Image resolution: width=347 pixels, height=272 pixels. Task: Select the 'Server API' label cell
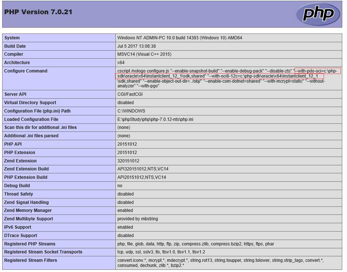click(x=59, y=94)
